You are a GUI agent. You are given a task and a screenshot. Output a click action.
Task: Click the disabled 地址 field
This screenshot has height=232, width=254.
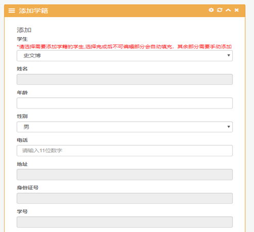click(x=125, y=174)
